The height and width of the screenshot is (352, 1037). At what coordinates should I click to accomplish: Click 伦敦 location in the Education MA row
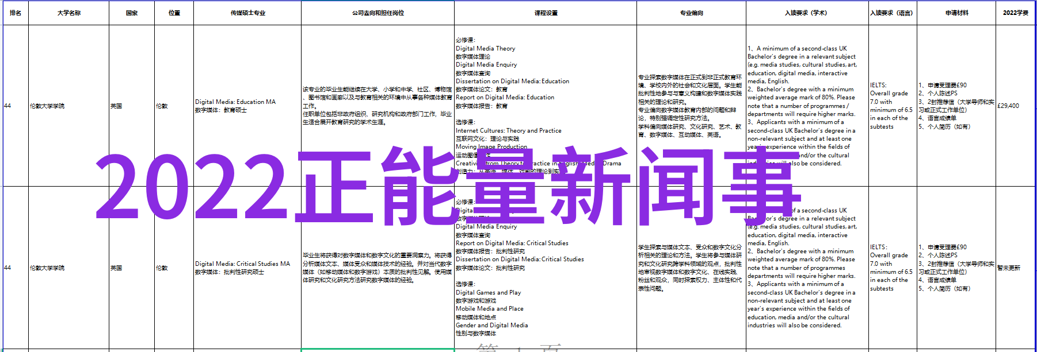174,106
